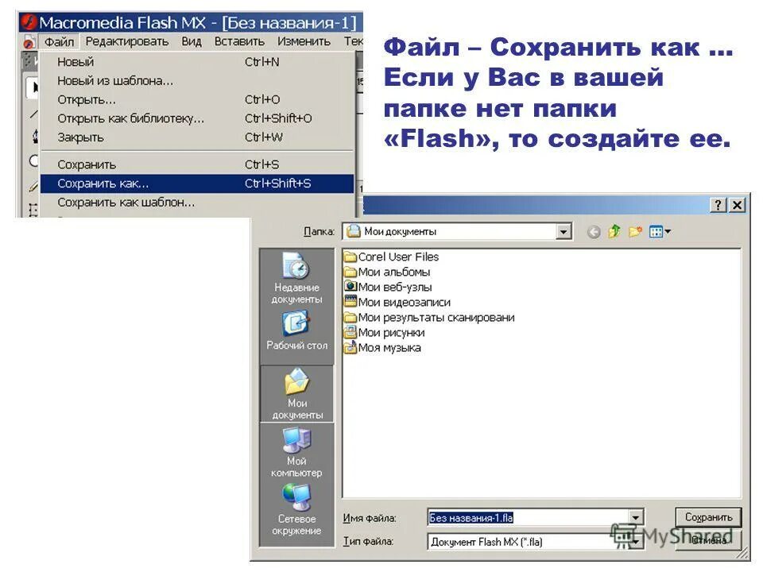The image size is (763, 572).
Task: Open the view menu dropdown
Action: click(x=660, y=231)
